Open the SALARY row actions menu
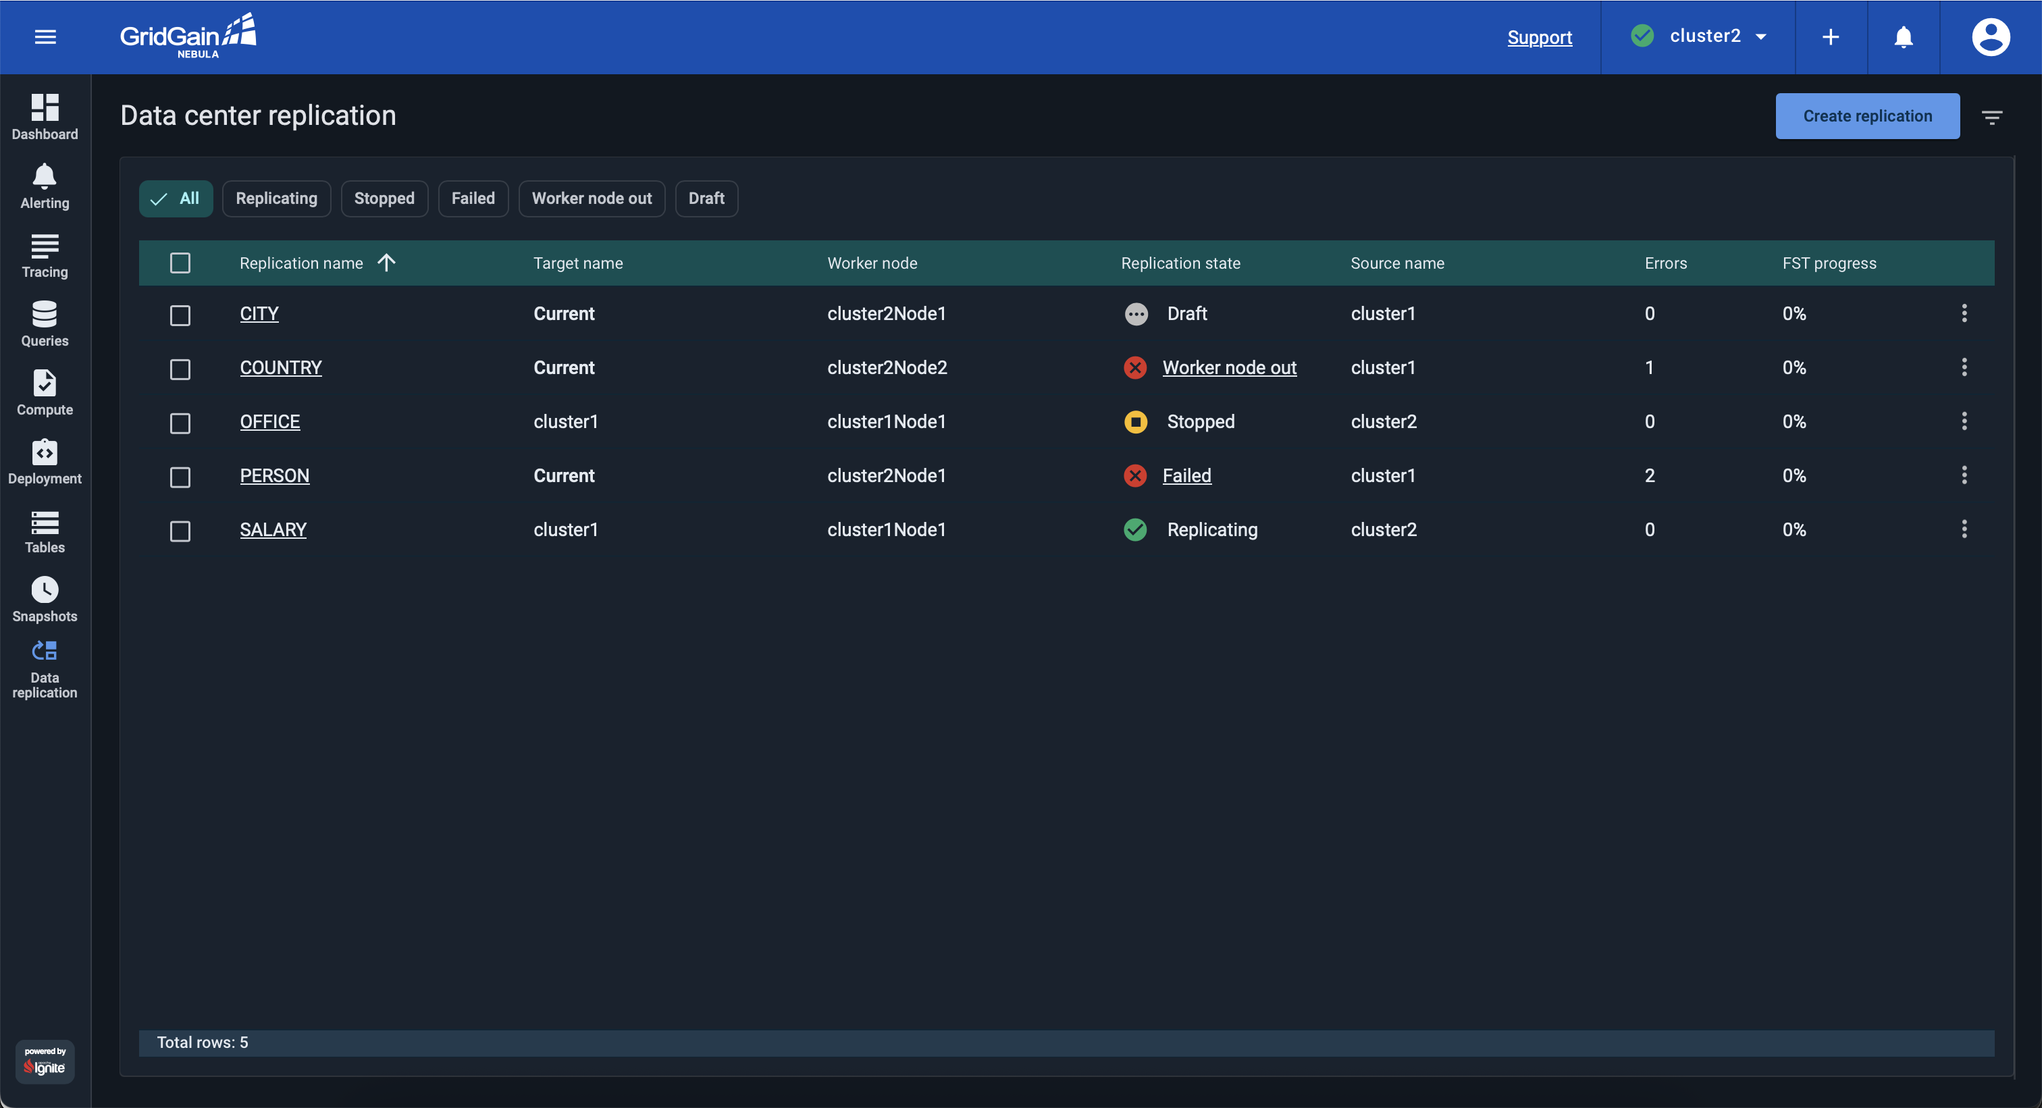This screenshot has width=2042, height=1108. coord(1964,529)
